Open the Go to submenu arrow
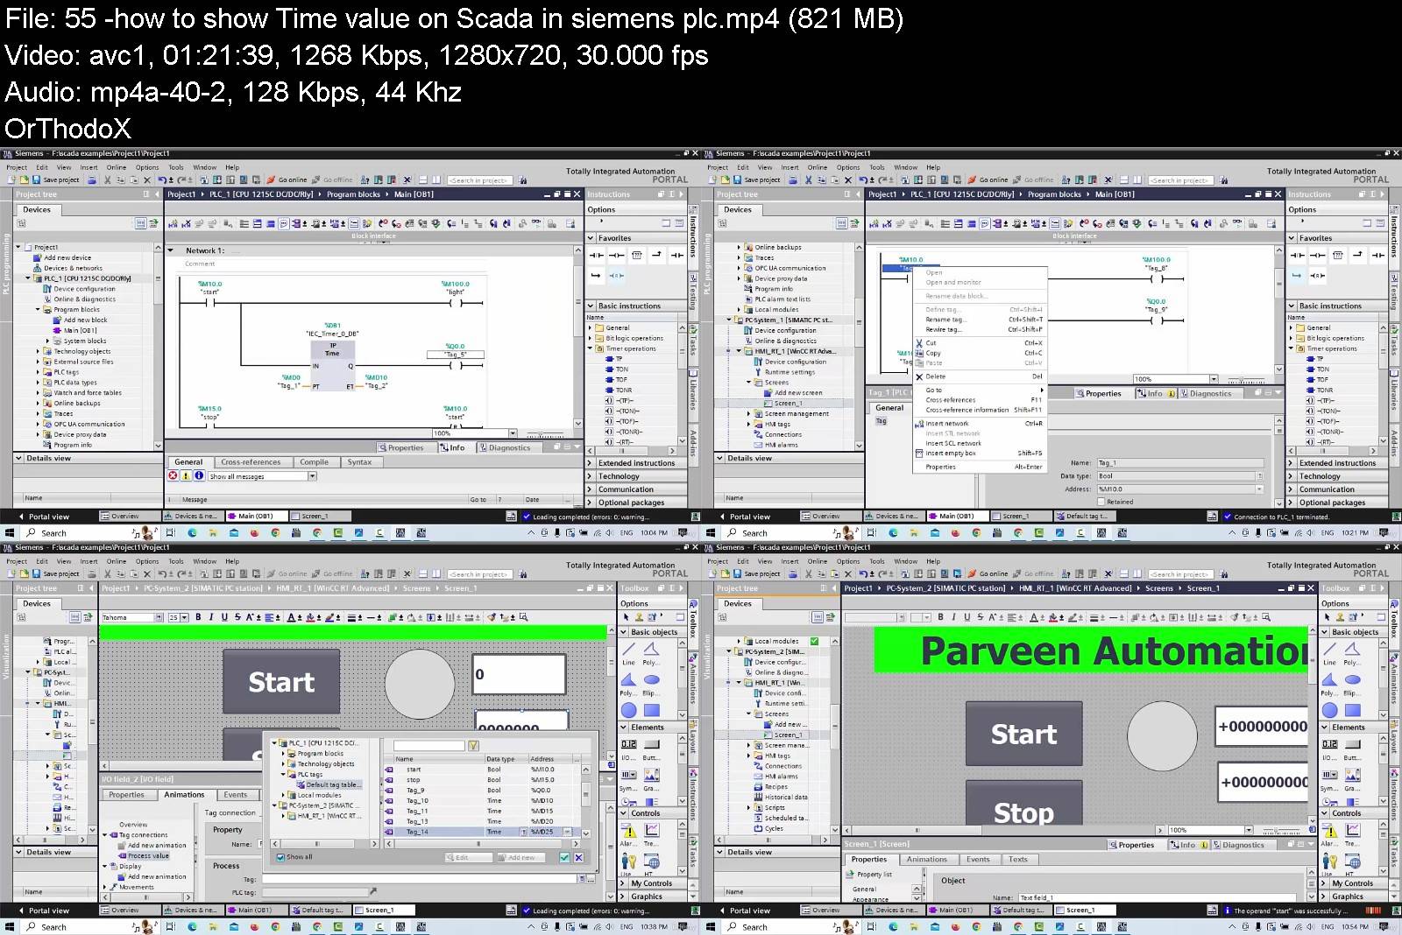1402x935 pixels. pos(1042,390)
